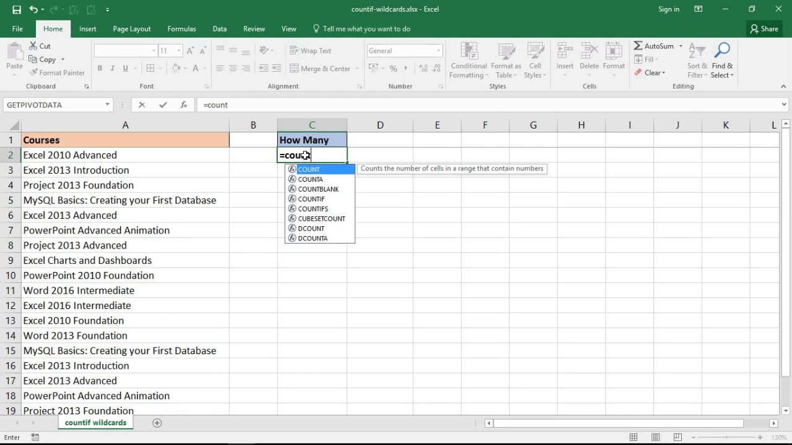
Task: Open the font name dropdown
Action: coord(153,51)
